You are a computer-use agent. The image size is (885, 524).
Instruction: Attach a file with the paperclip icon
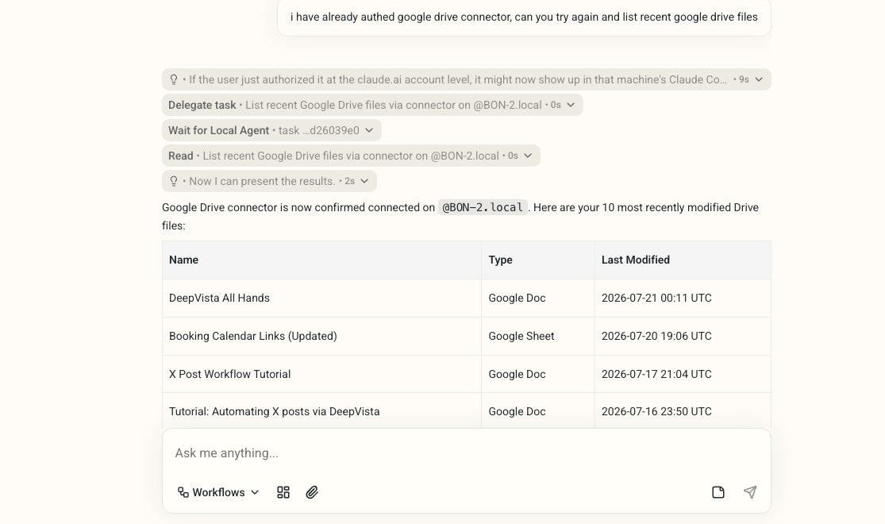pyautogui.click(x=312, y=492)
